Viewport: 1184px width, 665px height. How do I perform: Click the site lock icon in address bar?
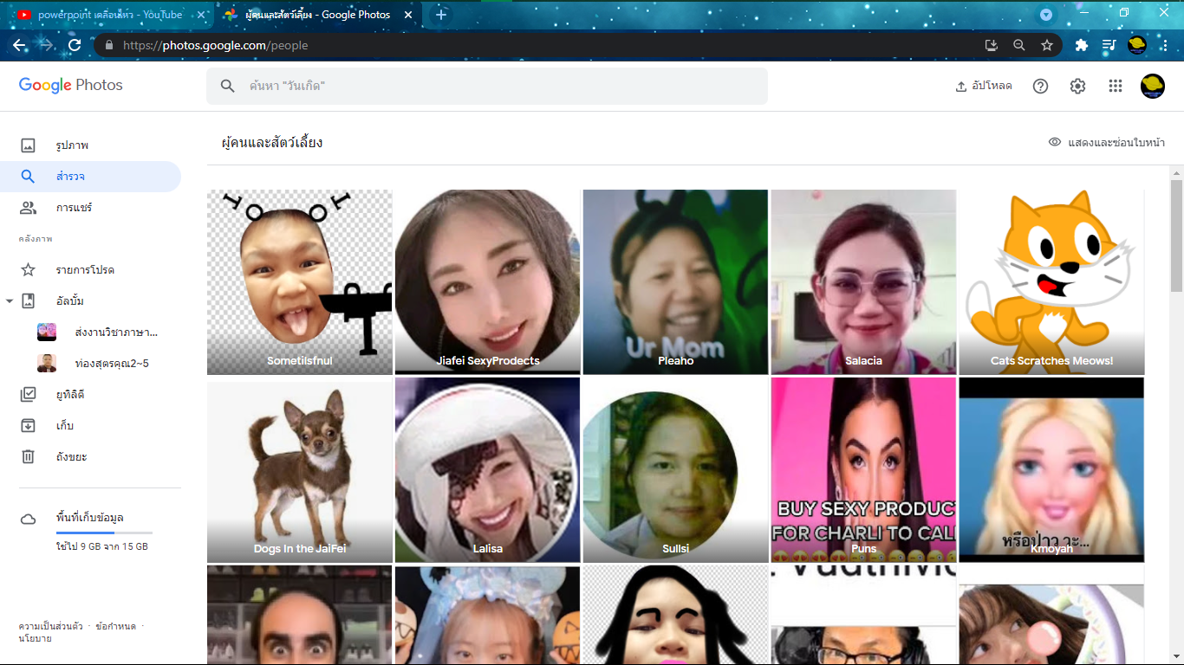108,45
